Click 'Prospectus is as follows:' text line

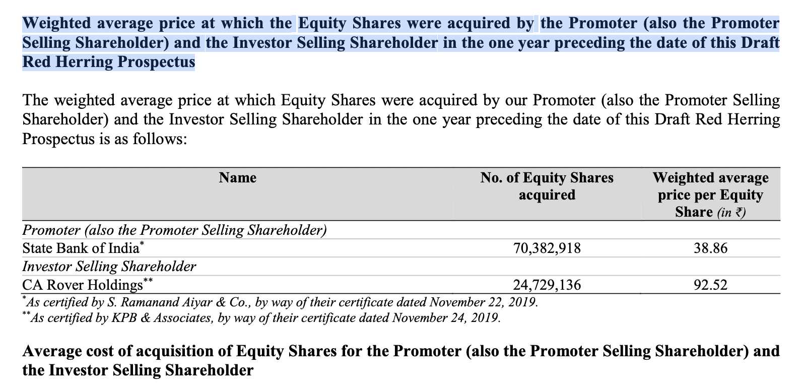[x=105, y=138]
